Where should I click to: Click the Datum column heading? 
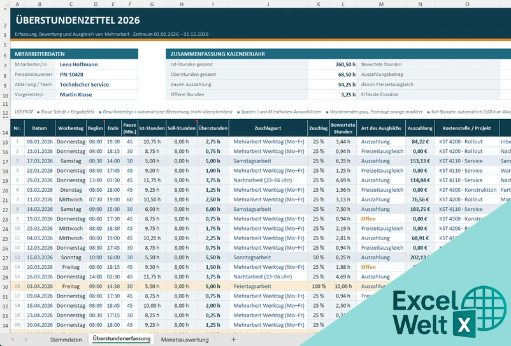click(x=40, y=128)
